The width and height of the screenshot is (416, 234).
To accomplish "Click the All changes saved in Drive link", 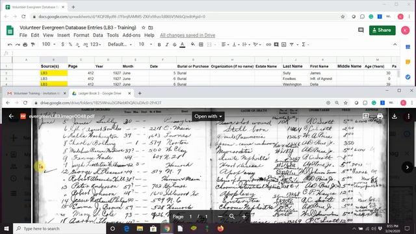I will point(188,35).
